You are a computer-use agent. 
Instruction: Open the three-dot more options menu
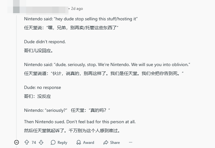[130, 143]
